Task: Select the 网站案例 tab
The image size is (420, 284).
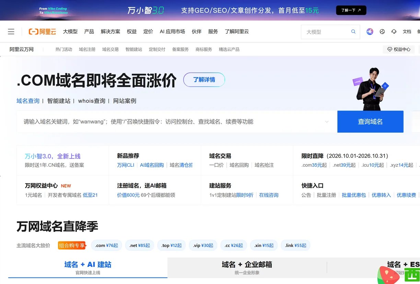Action: tap(125, 101)
